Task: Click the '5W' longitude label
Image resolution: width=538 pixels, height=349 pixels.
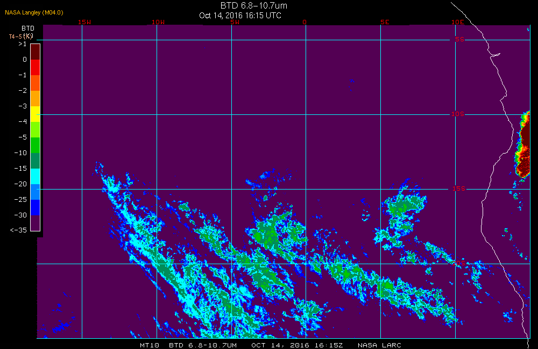Action: tap(235, 22)
